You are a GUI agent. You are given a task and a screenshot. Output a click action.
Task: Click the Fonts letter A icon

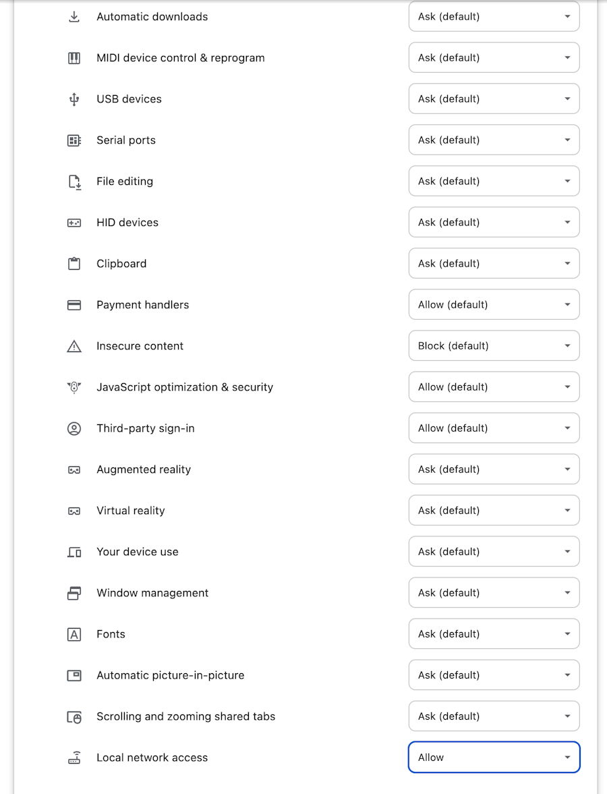pos(74,634)
